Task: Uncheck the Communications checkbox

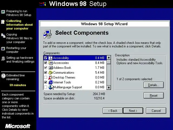Action: click(45, 72)
